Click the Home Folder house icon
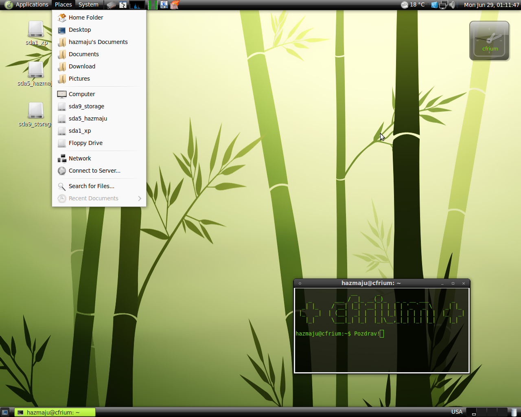Screen dimensions: 521x417 coord(62,18)
